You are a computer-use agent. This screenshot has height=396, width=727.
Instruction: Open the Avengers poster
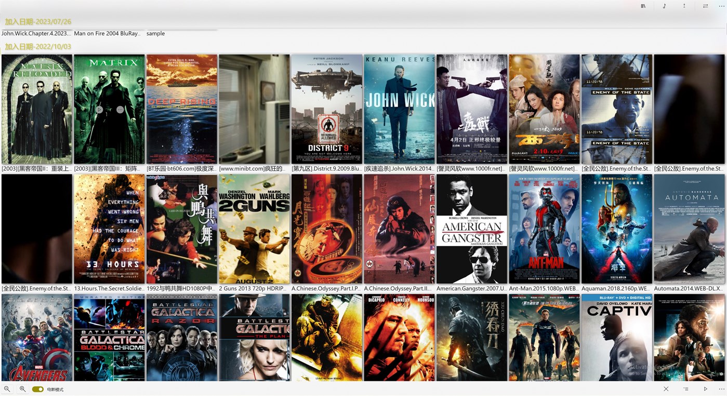tap(37, 338)
